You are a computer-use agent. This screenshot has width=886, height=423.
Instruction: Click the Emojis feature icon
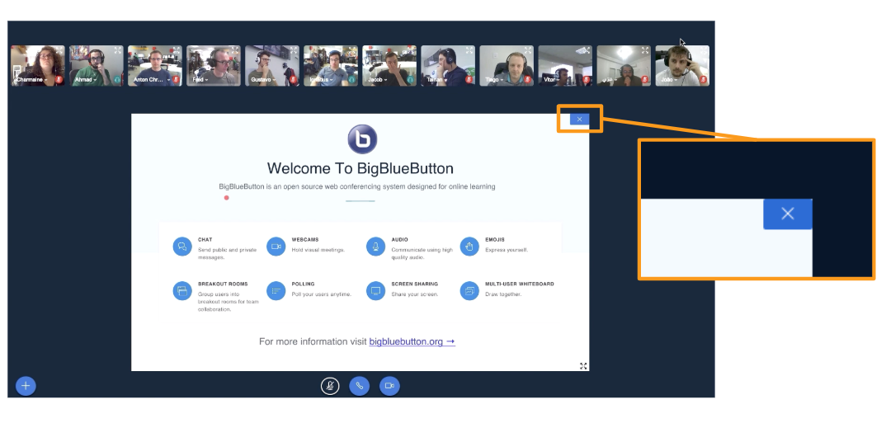pos(469,247)
